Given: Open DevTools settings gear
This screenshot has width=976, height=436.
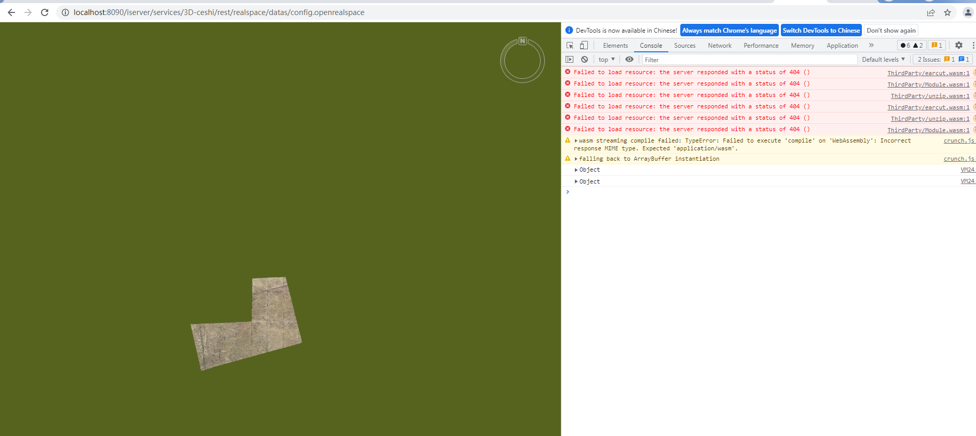Looking at the screenshot, I should pyautogui.click(x=959, y=46).
